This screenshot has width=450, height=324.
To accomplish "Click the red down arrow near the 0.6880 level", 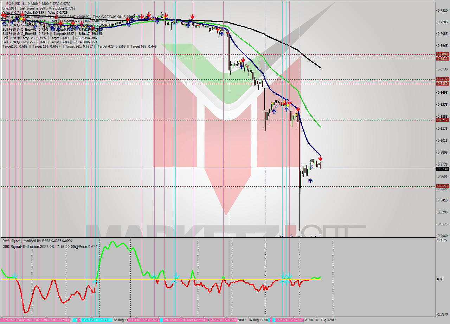I will point(243,60).
